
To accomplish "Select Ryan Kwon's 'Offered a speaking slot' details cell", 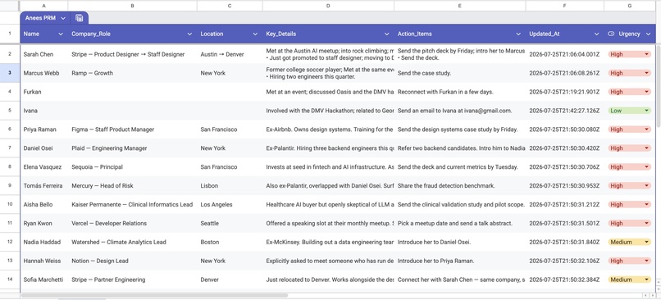I will [x=328, y=223].
